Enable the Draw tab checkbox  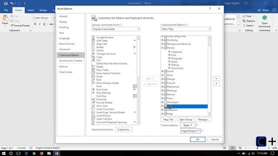[165, 75]
